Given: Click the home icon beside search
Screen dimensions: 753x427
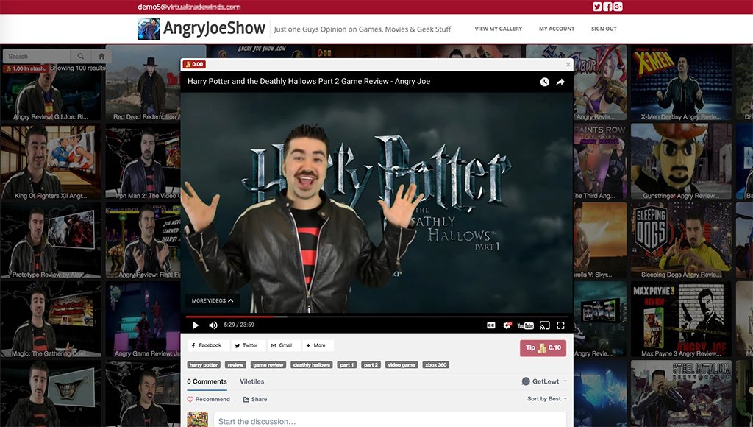Looking at the screenshot, I should [x=101, y=56].
